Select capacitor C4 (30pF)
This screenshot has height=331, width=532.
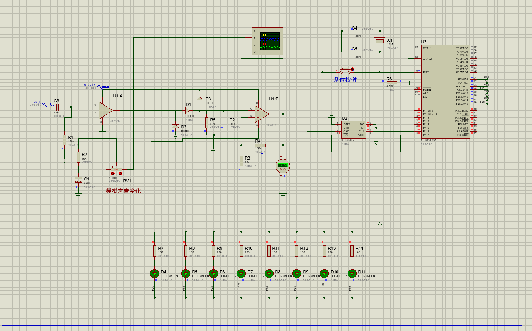(x=360, y=30)
